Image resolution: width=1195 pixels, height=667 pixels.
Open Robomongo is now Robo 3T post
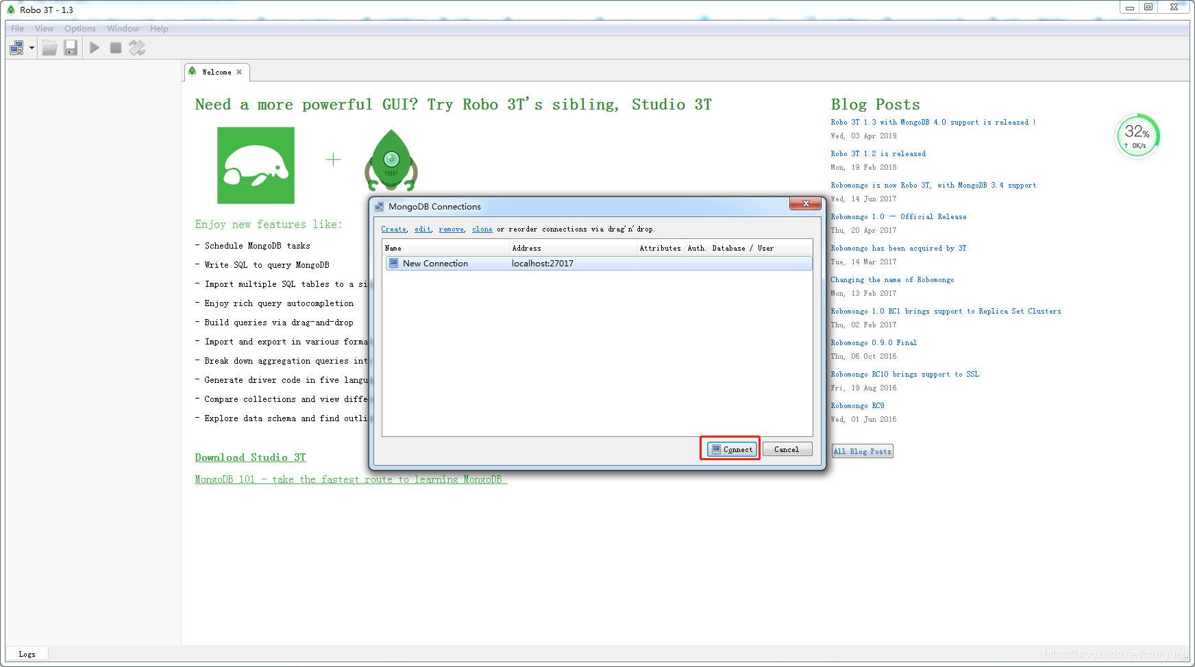pos(933,186)
